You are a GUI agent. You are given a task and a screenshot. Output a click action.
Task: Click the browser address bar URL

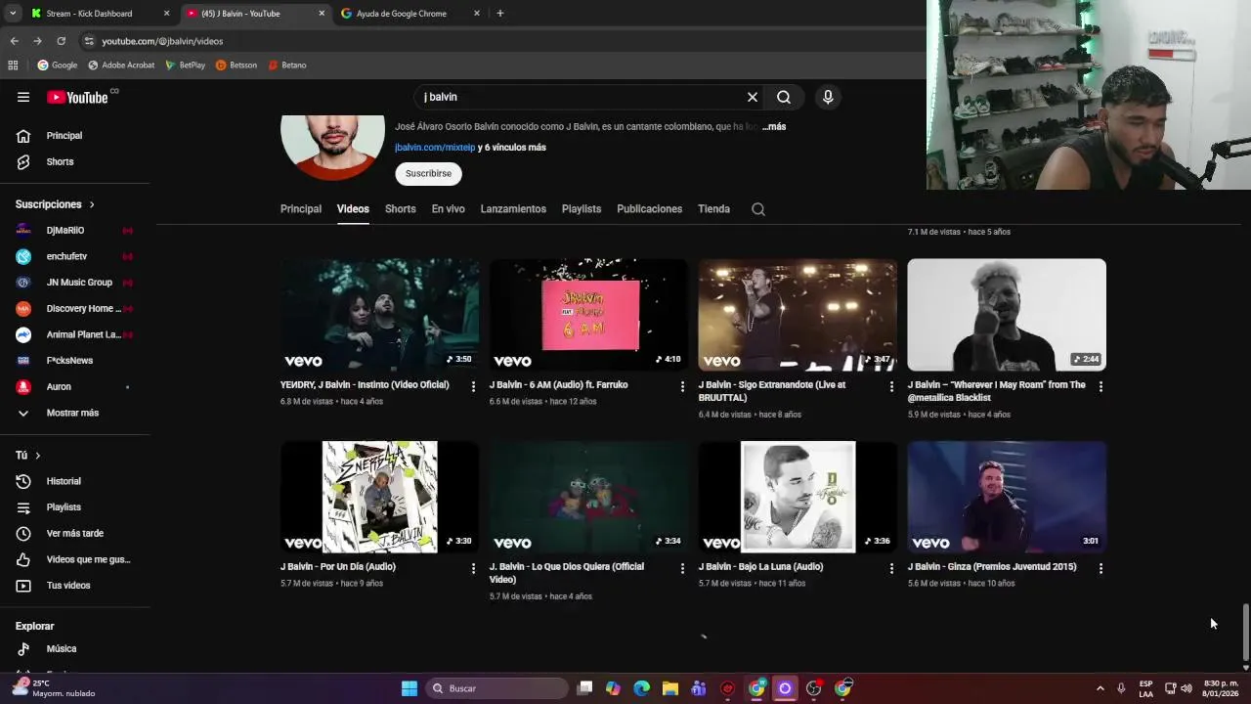click(x=162, y=41)
